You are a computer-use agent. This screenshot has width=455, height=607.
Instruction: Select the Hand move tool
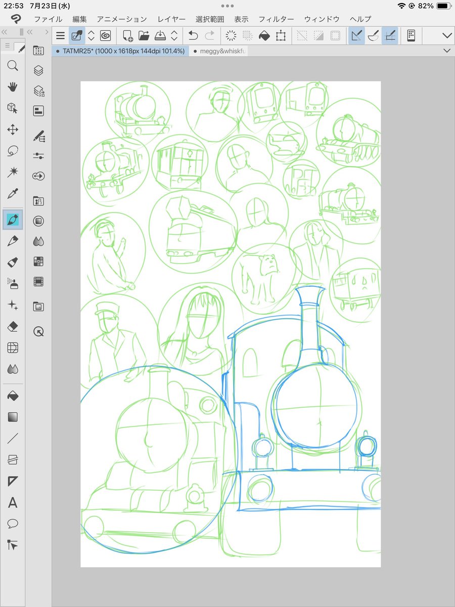pyautogui.click(x=13, y=86)
